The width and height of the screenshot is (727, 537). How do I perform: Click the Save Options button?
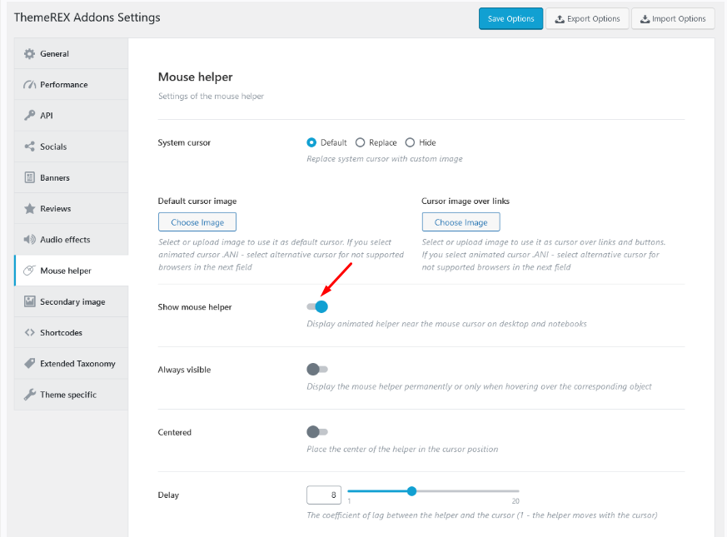[x=511, y=18]
